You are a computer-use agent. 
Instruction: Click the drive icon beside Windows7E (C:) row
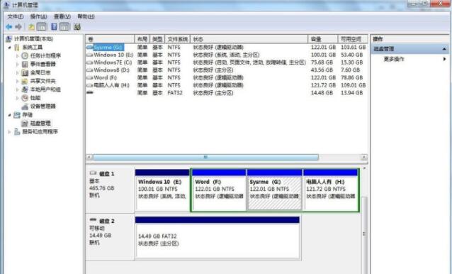[90, 62]
